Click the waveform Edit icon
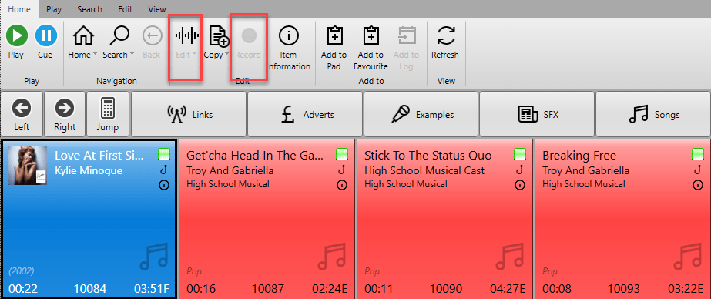The width and height of the screenshot is (711, 299). [187, 35]
